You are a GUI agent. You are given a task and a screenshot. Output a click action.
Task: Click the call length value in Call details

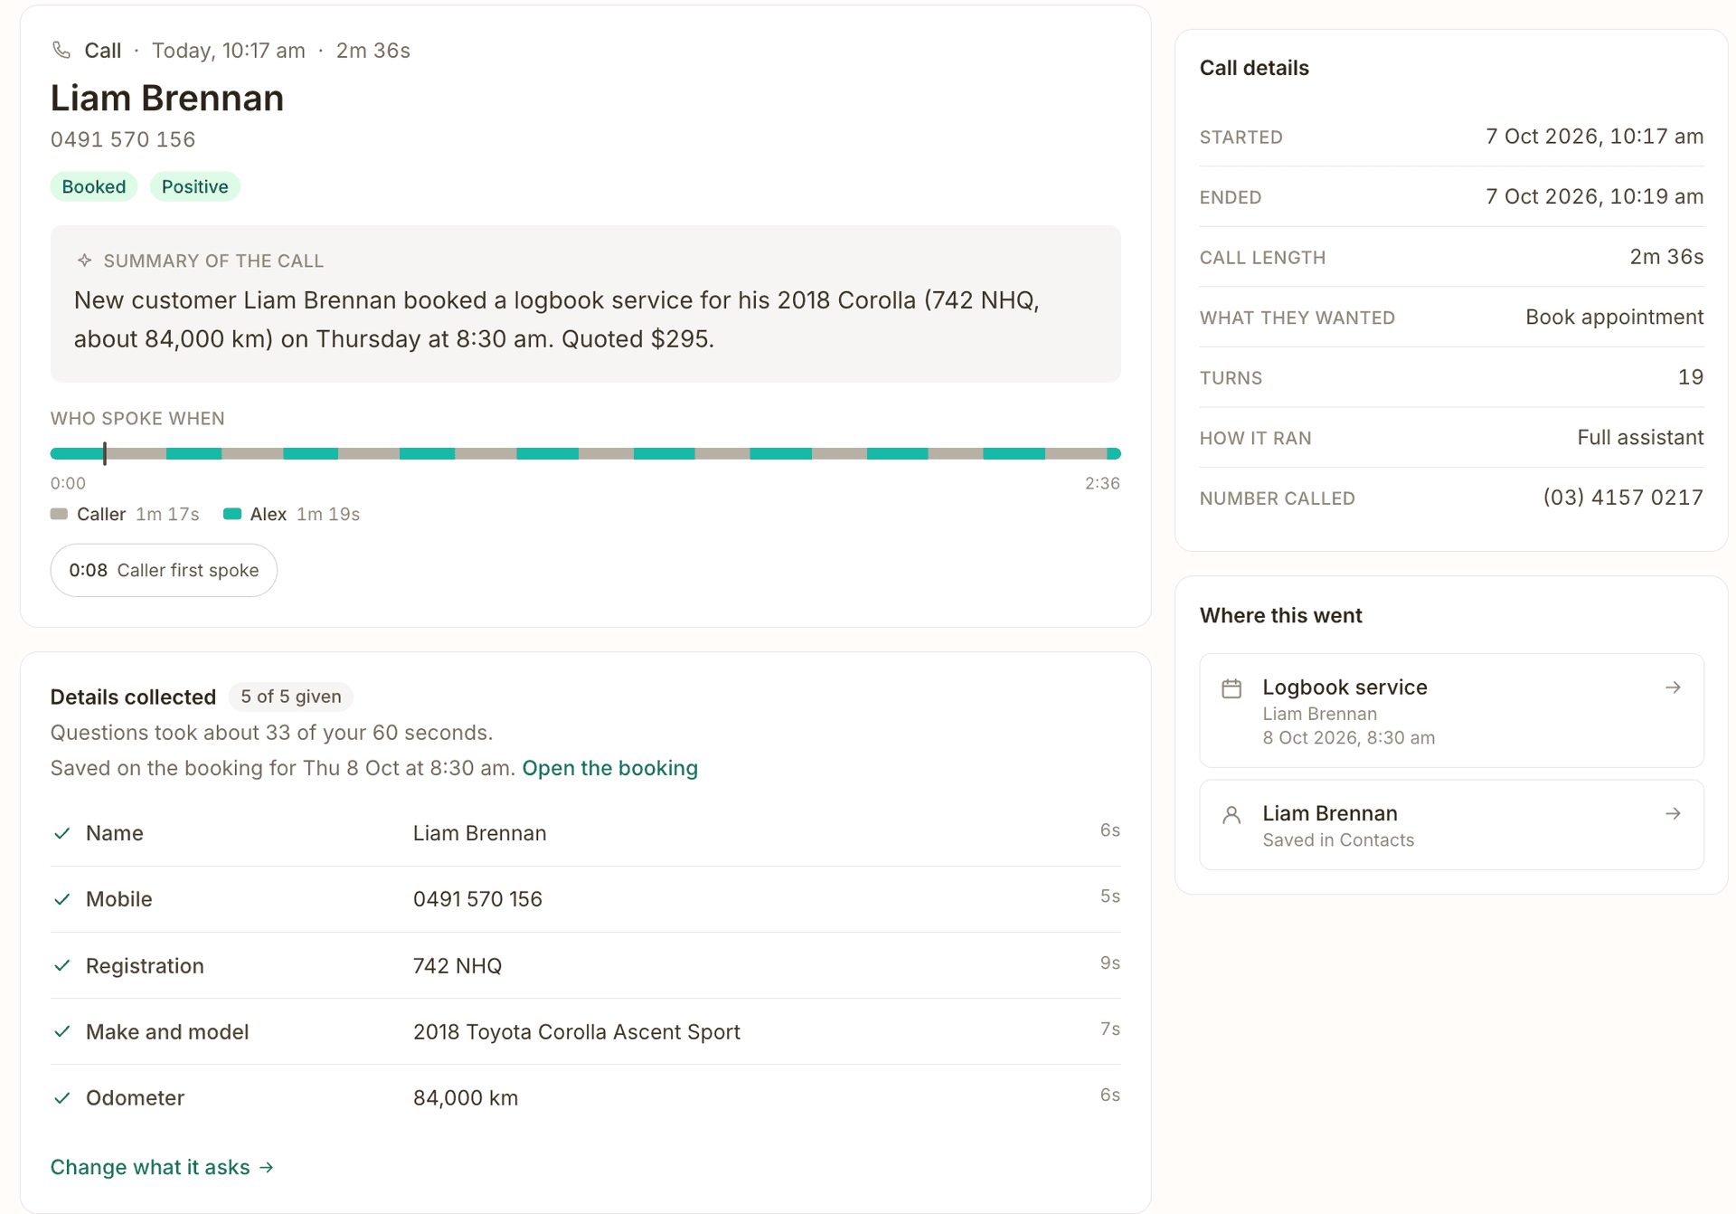(1666, 257)
